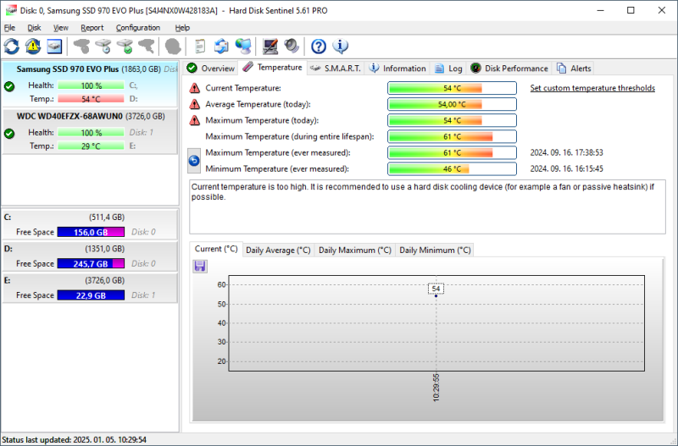Viewport: 678px width, 446px height.
Task: Switch to Daily Average (°C) chart tab
Action: (x=278, y=250)
